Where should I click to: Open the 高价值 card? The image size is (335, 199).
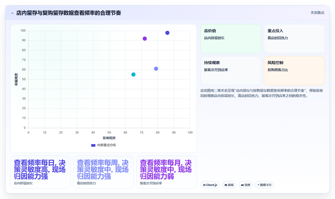231,39
